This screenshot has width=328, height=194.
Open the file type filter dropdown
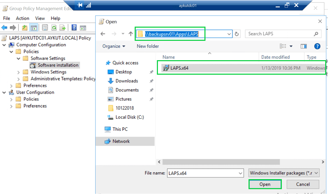pyautogui.click(x=284, y=173)
